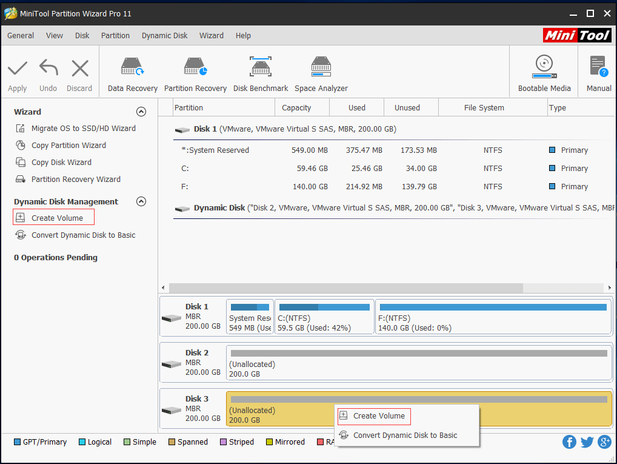Select System Reserved block in disk map
617x464 pixels.
250,317
